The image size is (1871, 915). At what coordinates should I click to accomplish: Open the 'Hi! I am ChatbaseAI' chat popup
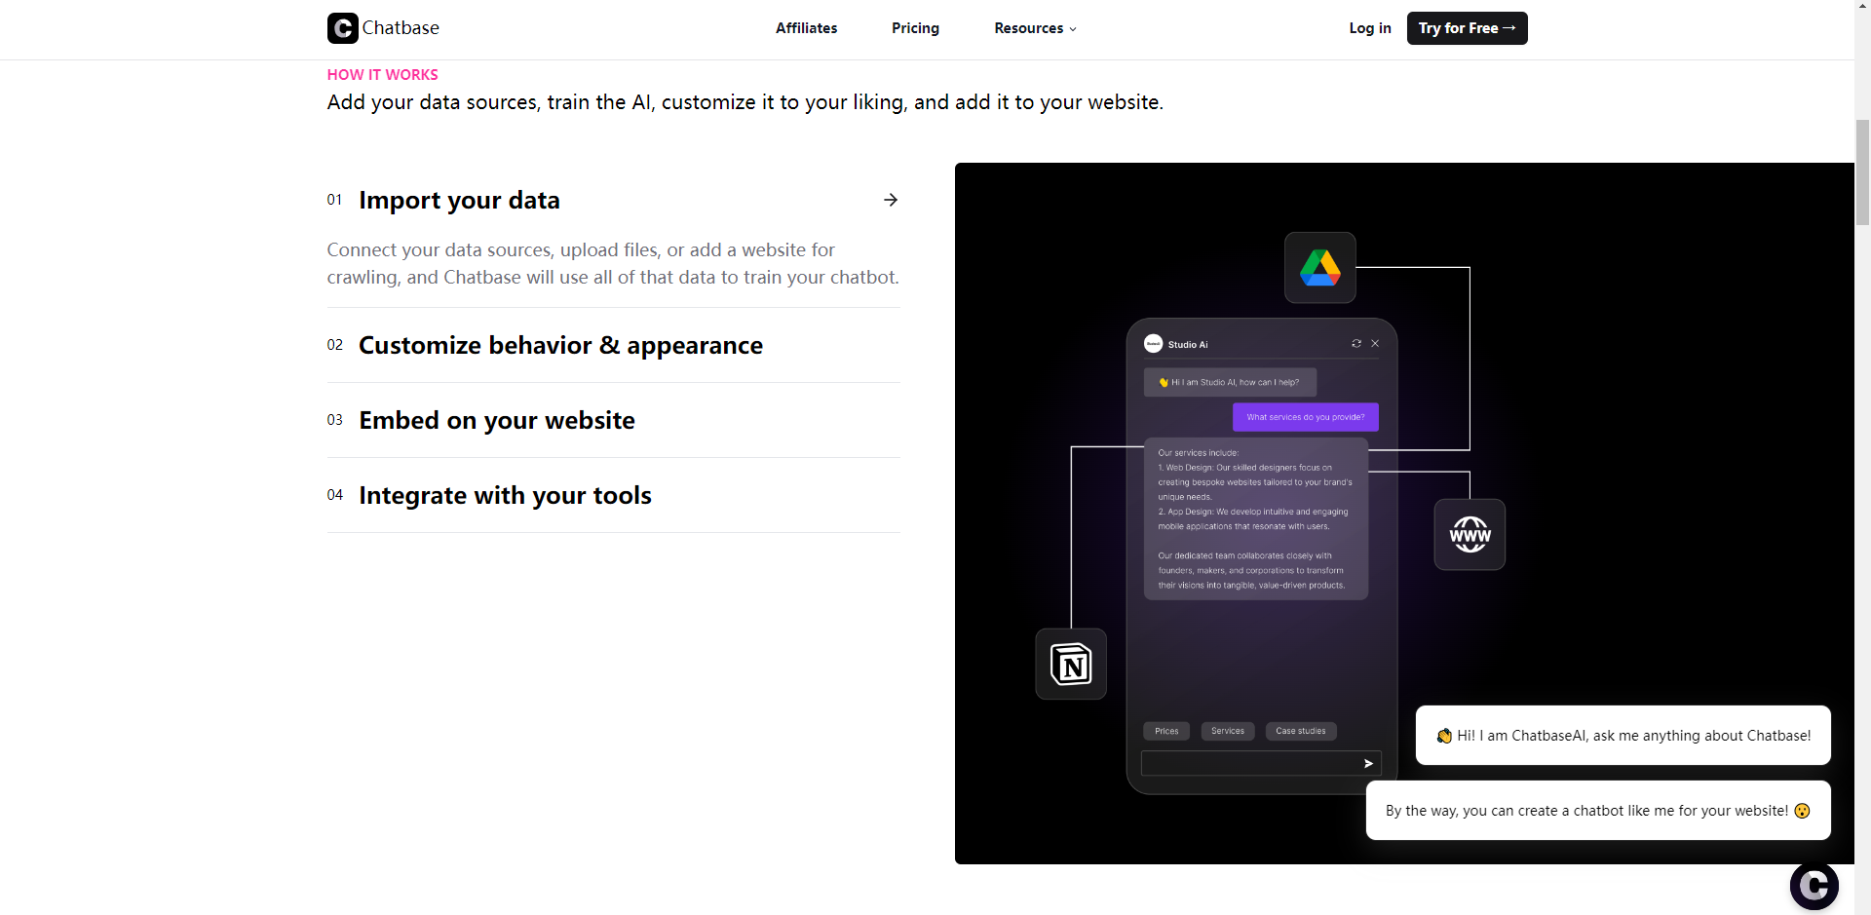click(x=1623, y=736)
